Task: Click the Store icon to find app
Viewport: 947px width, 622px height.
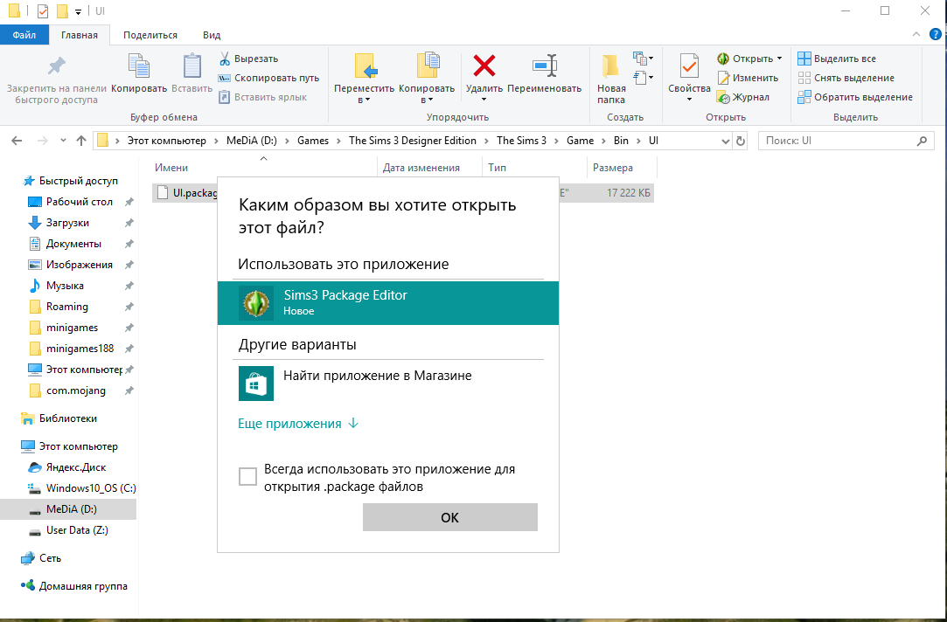Action: [256, 384]
